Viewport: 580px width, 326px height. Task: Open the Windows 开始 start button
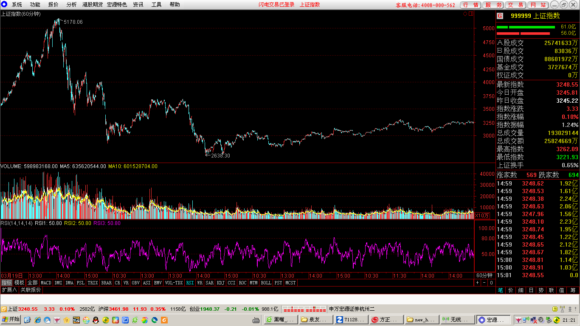click(11, 320)
